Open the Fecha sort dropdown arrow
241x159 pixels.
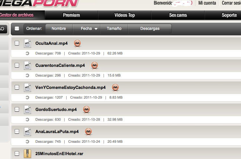[x=96, y=29]
